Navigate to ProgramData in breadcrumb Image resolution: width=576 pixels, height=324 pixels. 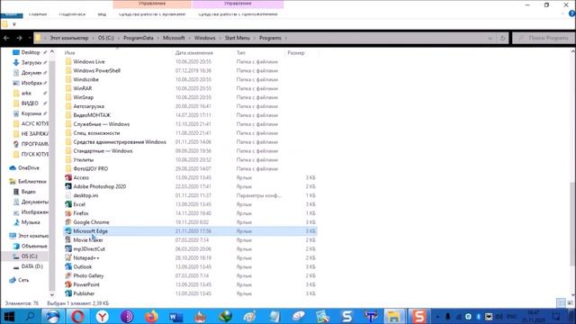pos(139,38)
